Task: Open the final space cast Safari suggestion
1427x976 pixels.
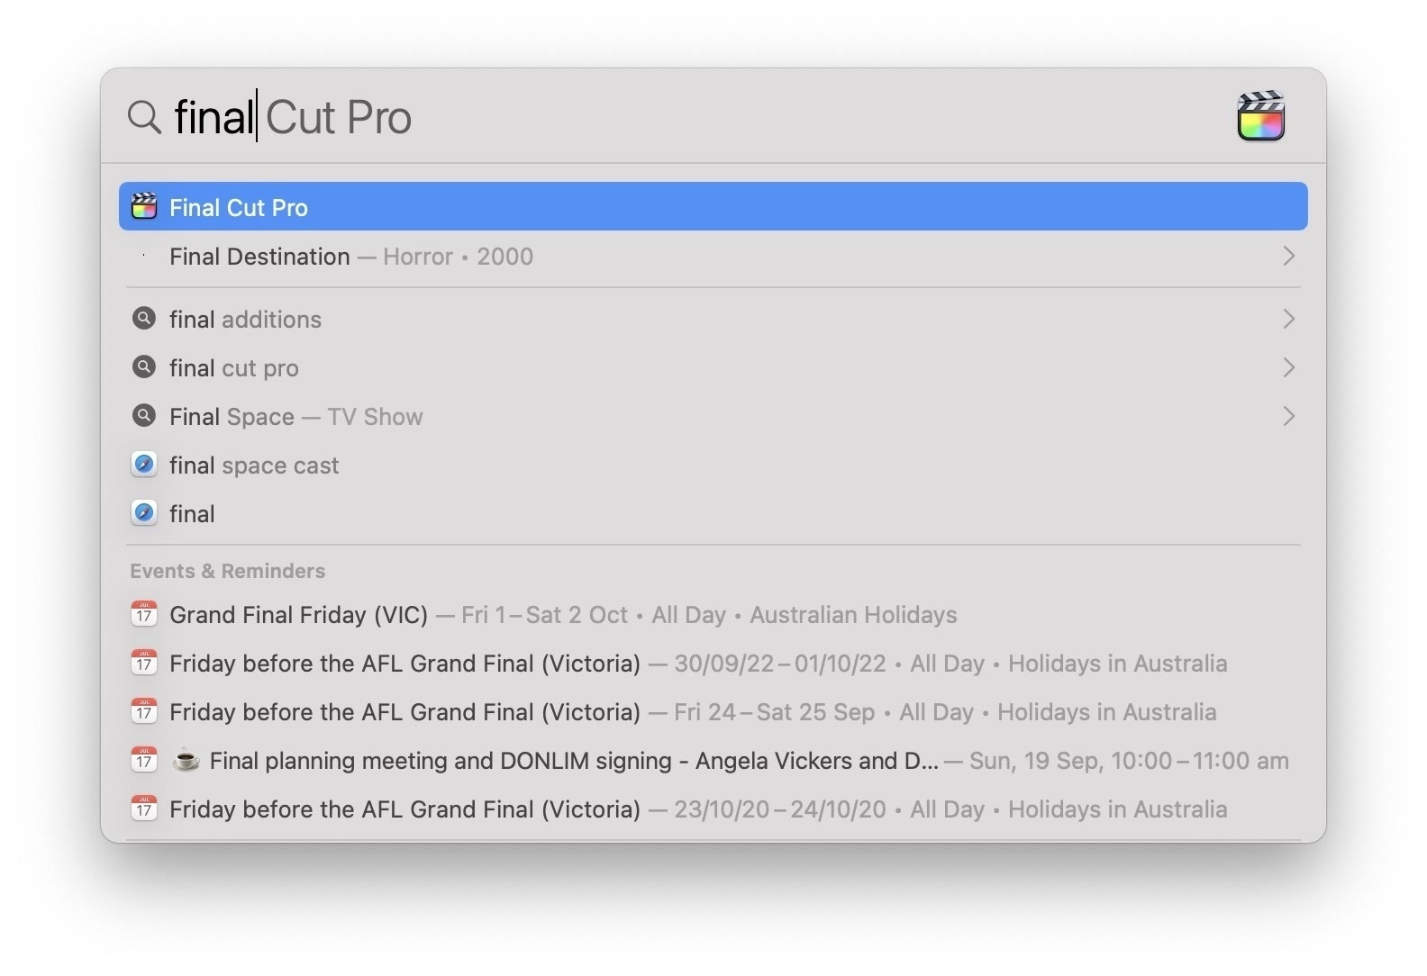Action: coord(254,465)
